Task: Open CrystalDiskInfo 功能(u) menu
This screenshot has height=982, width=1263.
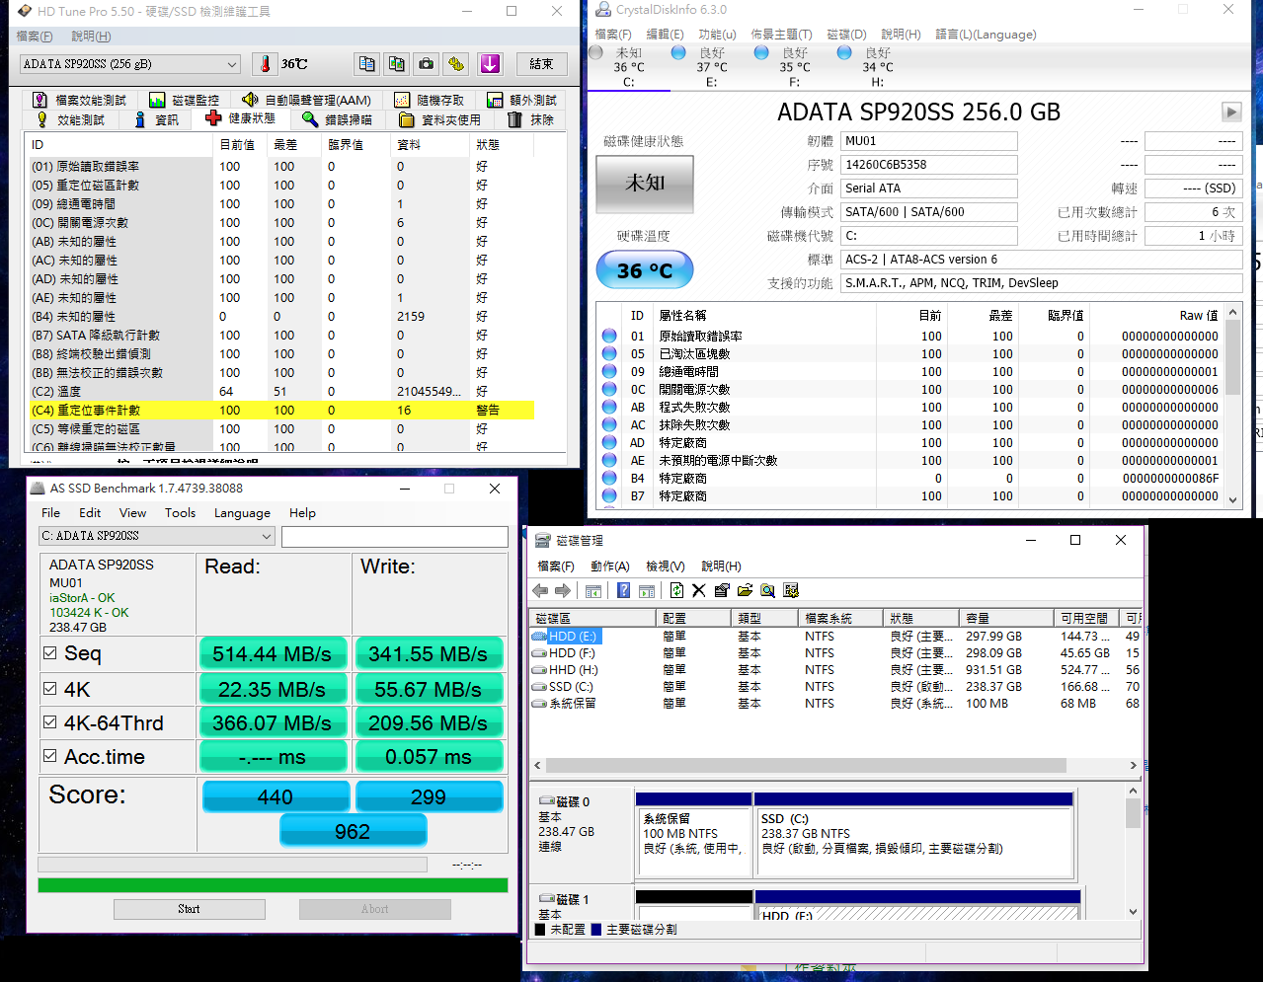Action: (x=717, y=35)
